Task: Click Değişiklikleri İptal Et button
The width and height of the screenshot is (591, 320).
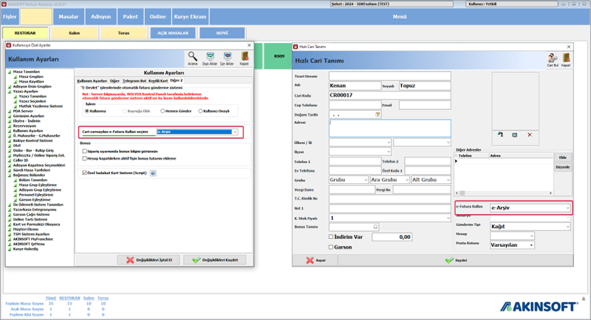Action: coord(149,260)
